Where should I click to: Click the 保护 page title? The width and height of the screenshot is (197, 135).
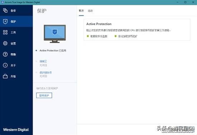click(x=42, y=11)
